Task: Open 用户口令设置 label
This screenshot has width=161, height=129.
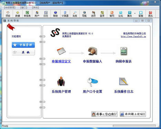Action: [x=92, y=92]
